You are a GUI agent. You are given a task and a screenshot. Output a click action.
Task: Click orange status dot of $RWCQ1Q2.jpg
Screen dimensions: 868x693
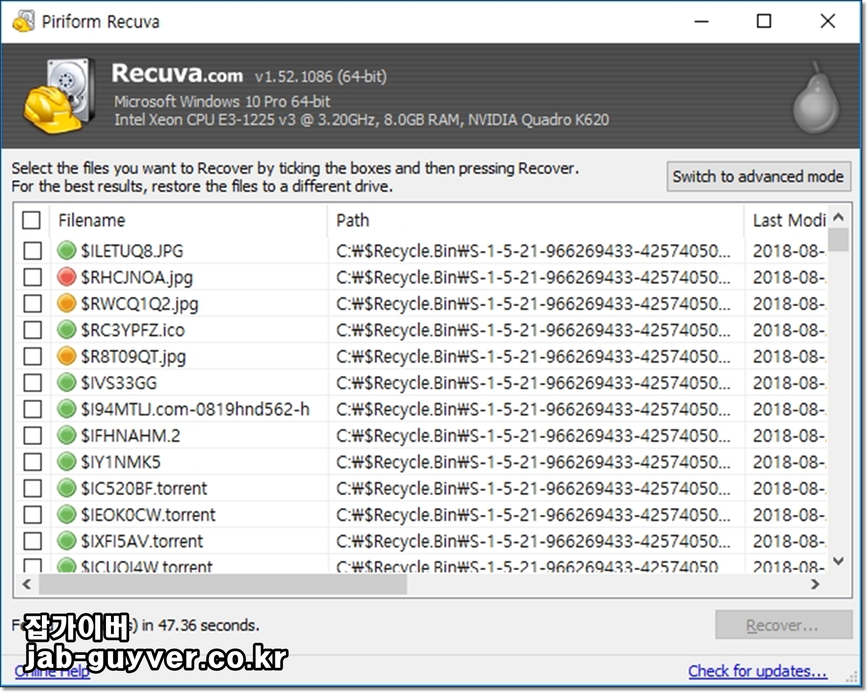tap(67, 303)
